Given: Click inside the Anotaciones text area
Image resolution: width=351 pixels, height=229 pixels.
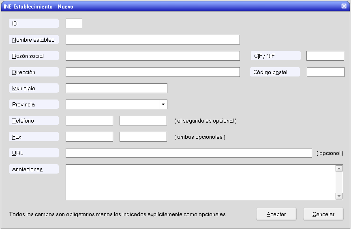Looking at the screenshot, I should point(200,182).
